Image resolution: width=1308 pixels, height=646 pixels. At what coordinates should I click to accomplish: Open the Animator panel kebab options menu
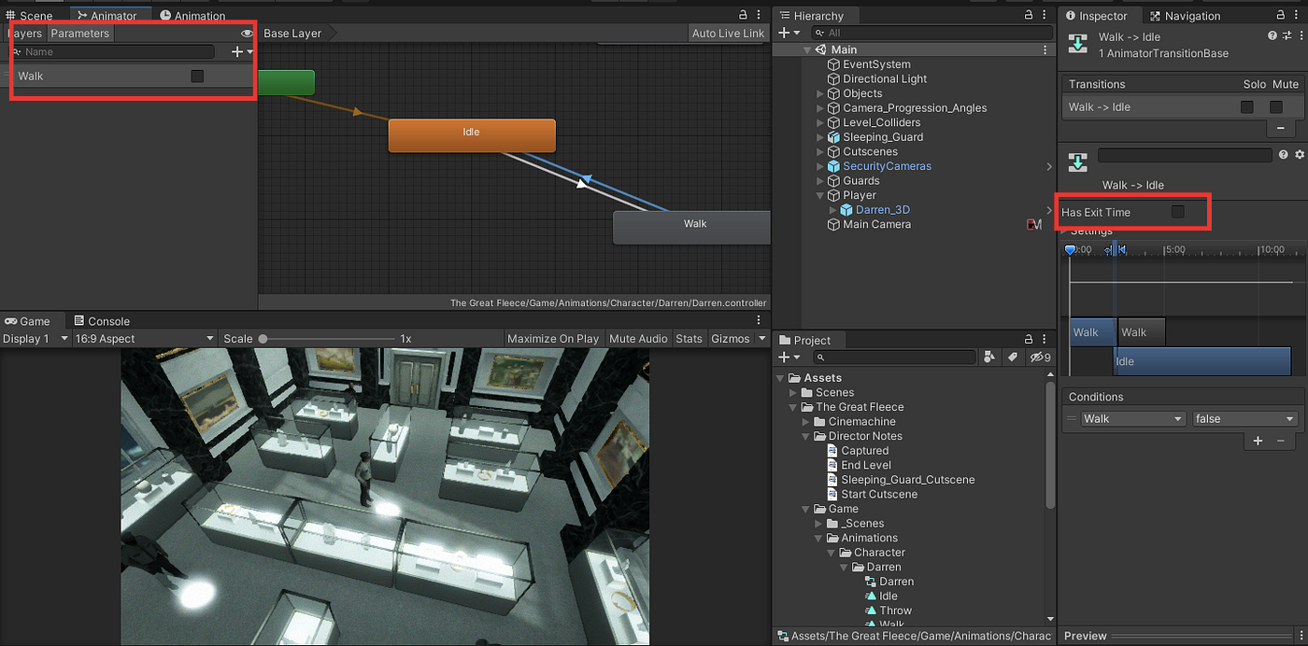760,15
